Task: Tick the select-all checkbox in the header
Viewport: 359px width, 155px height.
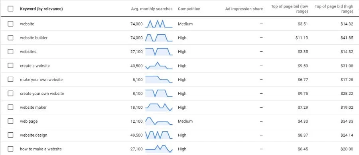Action: point(10,9)
